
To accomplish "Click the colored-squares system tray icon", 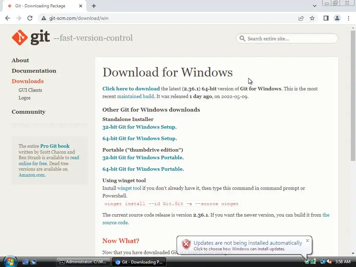I will pyautogui.click(x=314, y=262).
